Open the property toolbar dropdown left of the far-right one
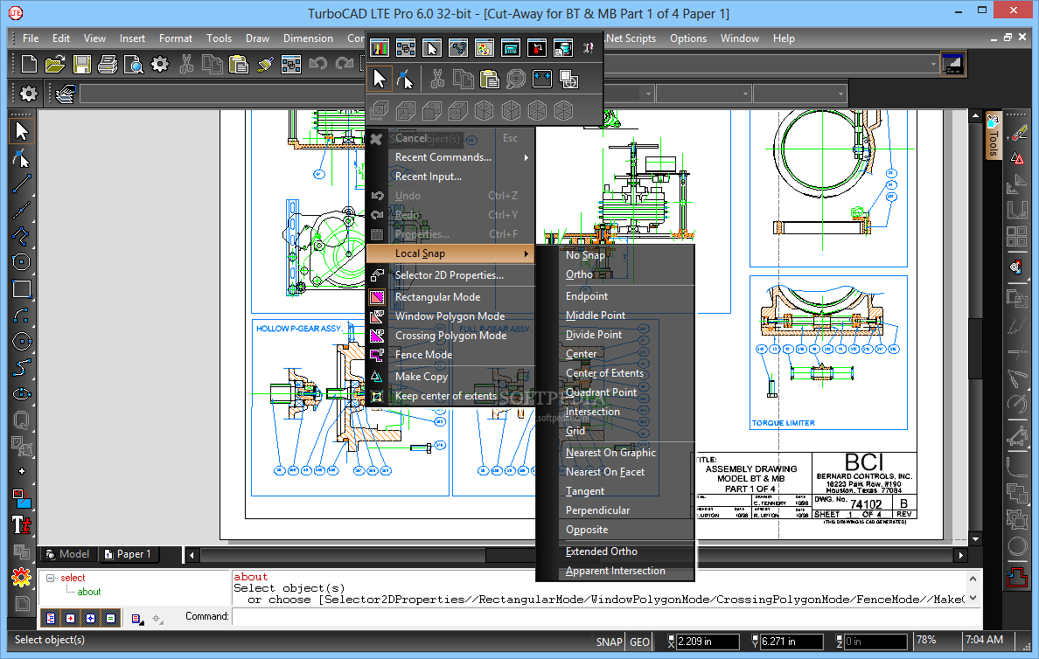The height and width of the screenshot is (659, 1039). (745, 94)
